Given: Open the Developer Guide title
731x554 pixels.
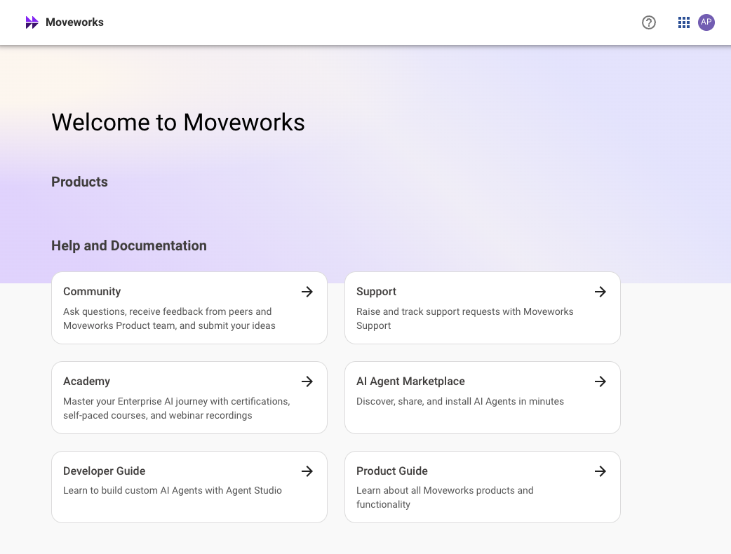Looking at the screenshot, I should 105,471.
